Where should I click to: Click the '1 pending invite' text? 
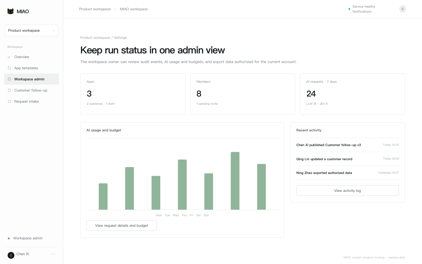pyautogui.click(x=207, y=104)
